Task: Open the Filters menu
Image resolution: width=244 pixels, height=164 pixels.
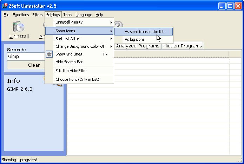Action: [37, 15]
